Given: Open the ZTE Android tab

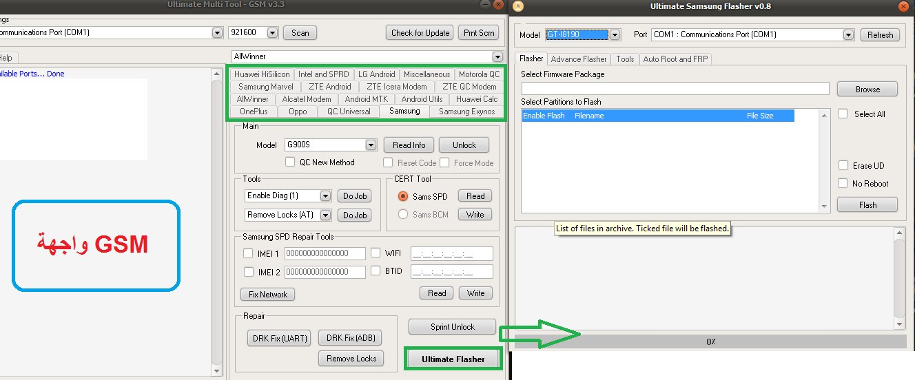Looking at the screenshot, I should (329, 87).
